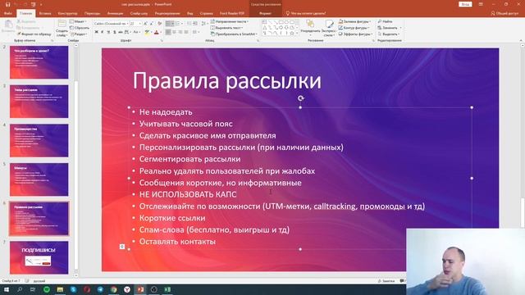Select slide 7 ПОДПИШИСЬ thumbnail
The width and height of the screenshot is (525, 295).
click(x=39, y=257)
